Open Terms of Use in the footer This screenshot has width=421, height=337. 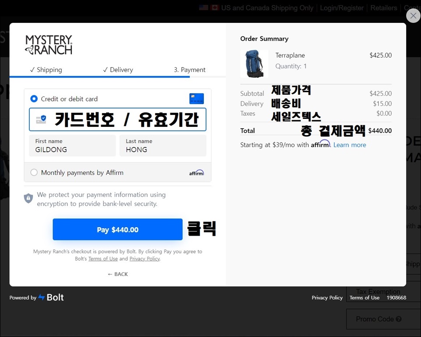pos(364,298)
